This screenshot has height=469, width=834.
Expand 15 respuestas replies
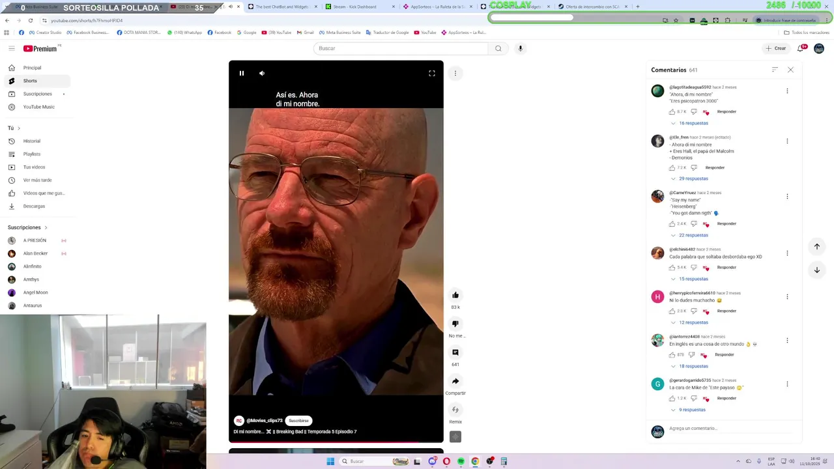click(x=689, y=279)
